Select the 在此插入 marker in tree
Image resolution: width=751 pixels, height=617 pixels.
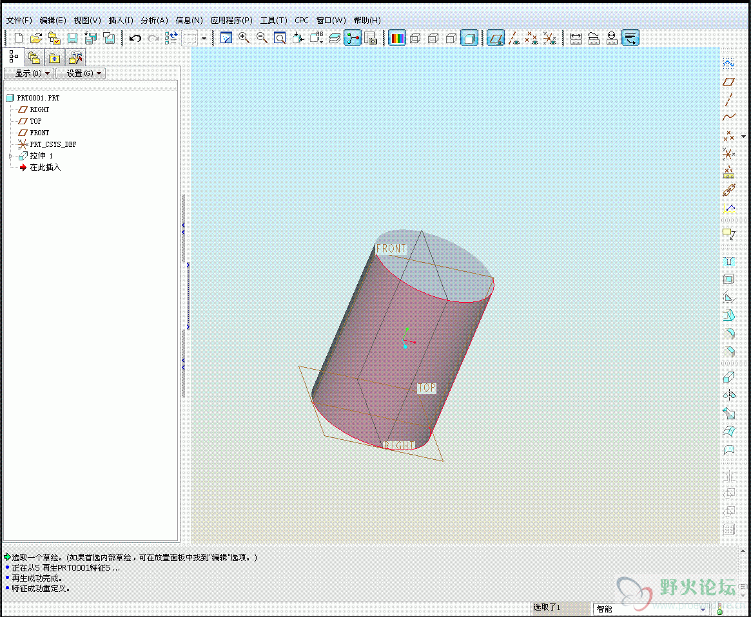(x=40, y=167)
